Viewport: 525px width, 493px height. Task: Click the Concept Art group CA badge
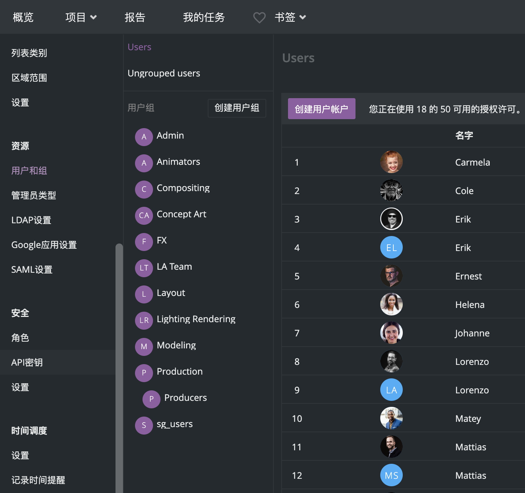point(144,215)
